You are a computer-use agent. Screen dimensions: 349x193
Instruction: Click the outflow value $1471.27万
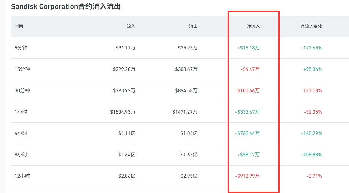[x=185, y=112]
